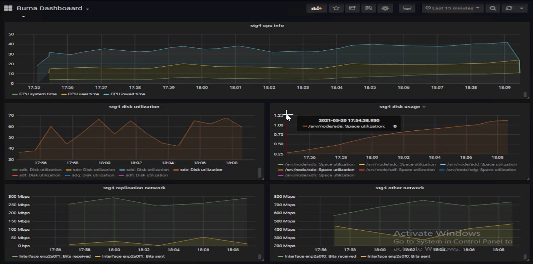533x264 pixels.
Task: Star this dashboard as favorite
Action: pos(336,8)
